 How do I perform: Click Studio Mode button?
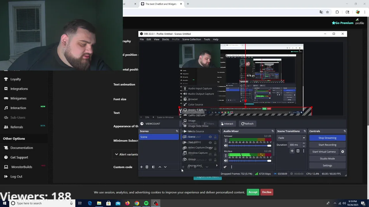tap(327, 159)
